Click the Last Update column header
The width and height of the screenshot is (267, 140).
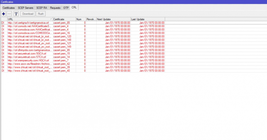(x=148, y=19)
